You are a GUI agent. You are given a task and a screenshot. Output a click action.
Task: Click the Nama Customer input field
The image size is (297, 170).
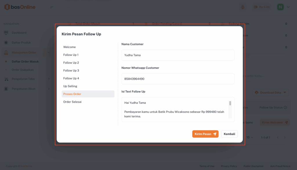pyautogui.click(x=178, y=55)
